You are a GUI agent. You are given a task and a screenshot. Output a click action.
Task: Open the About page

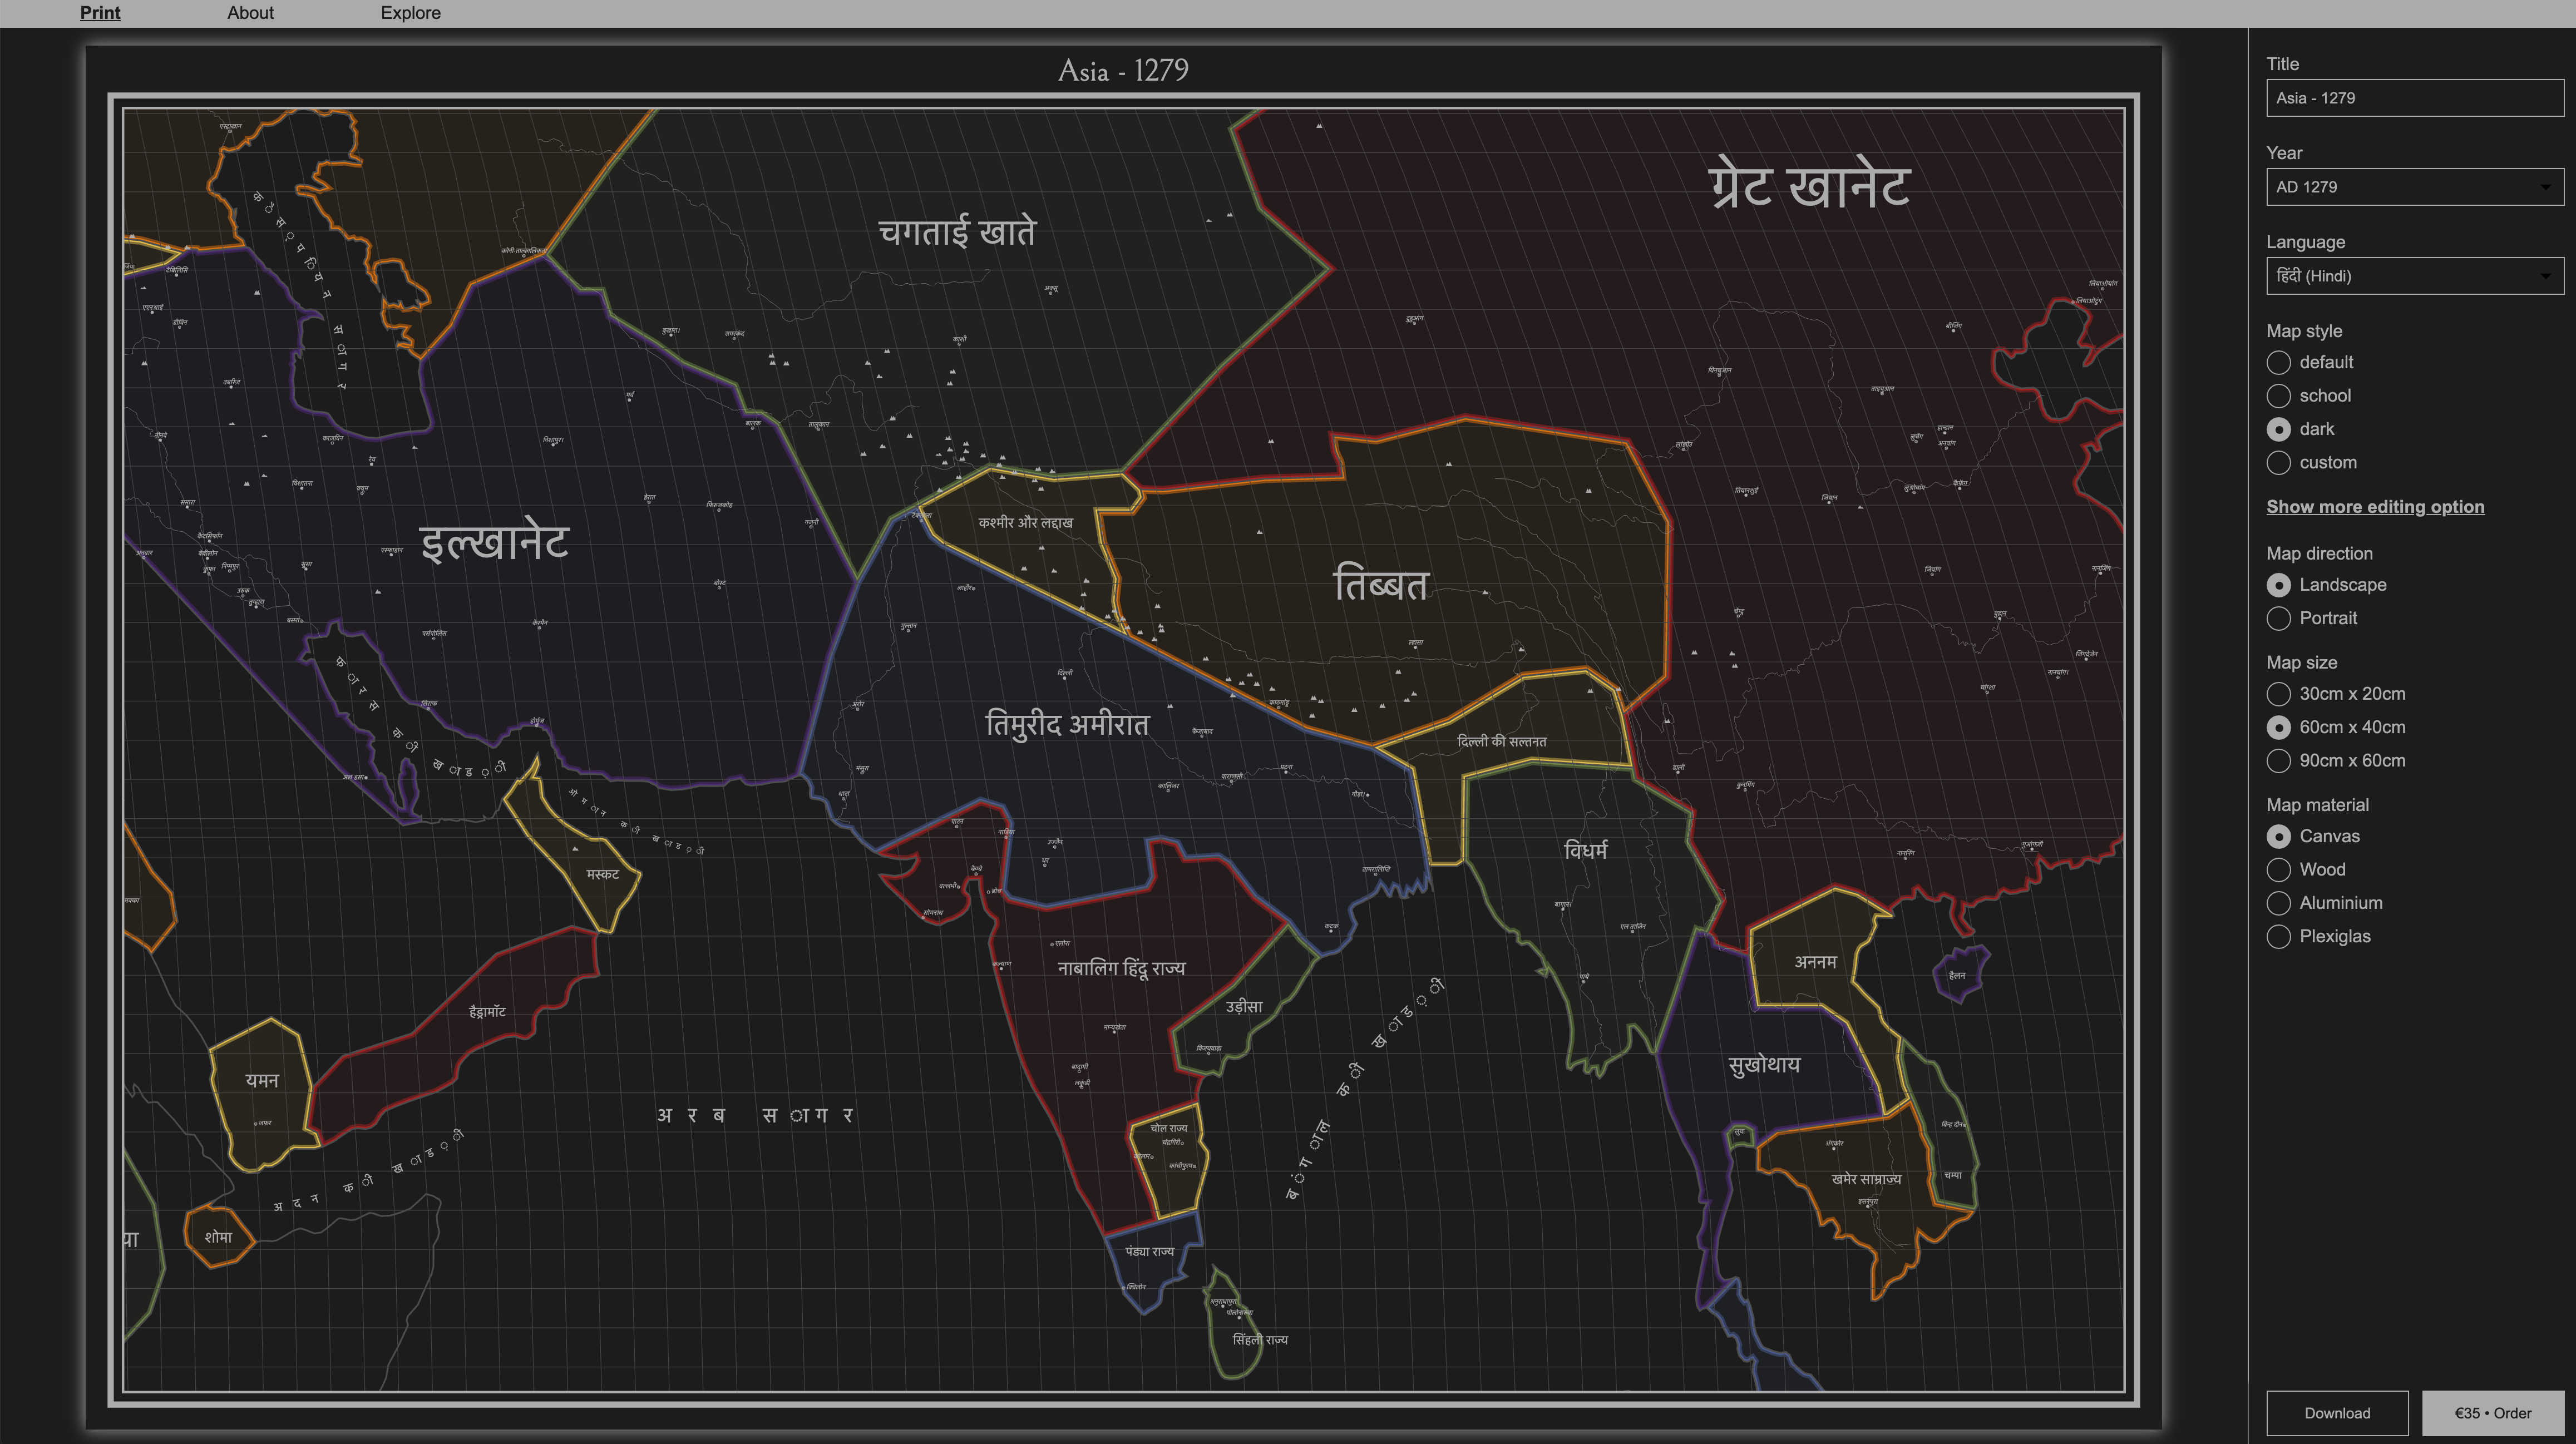250,13
